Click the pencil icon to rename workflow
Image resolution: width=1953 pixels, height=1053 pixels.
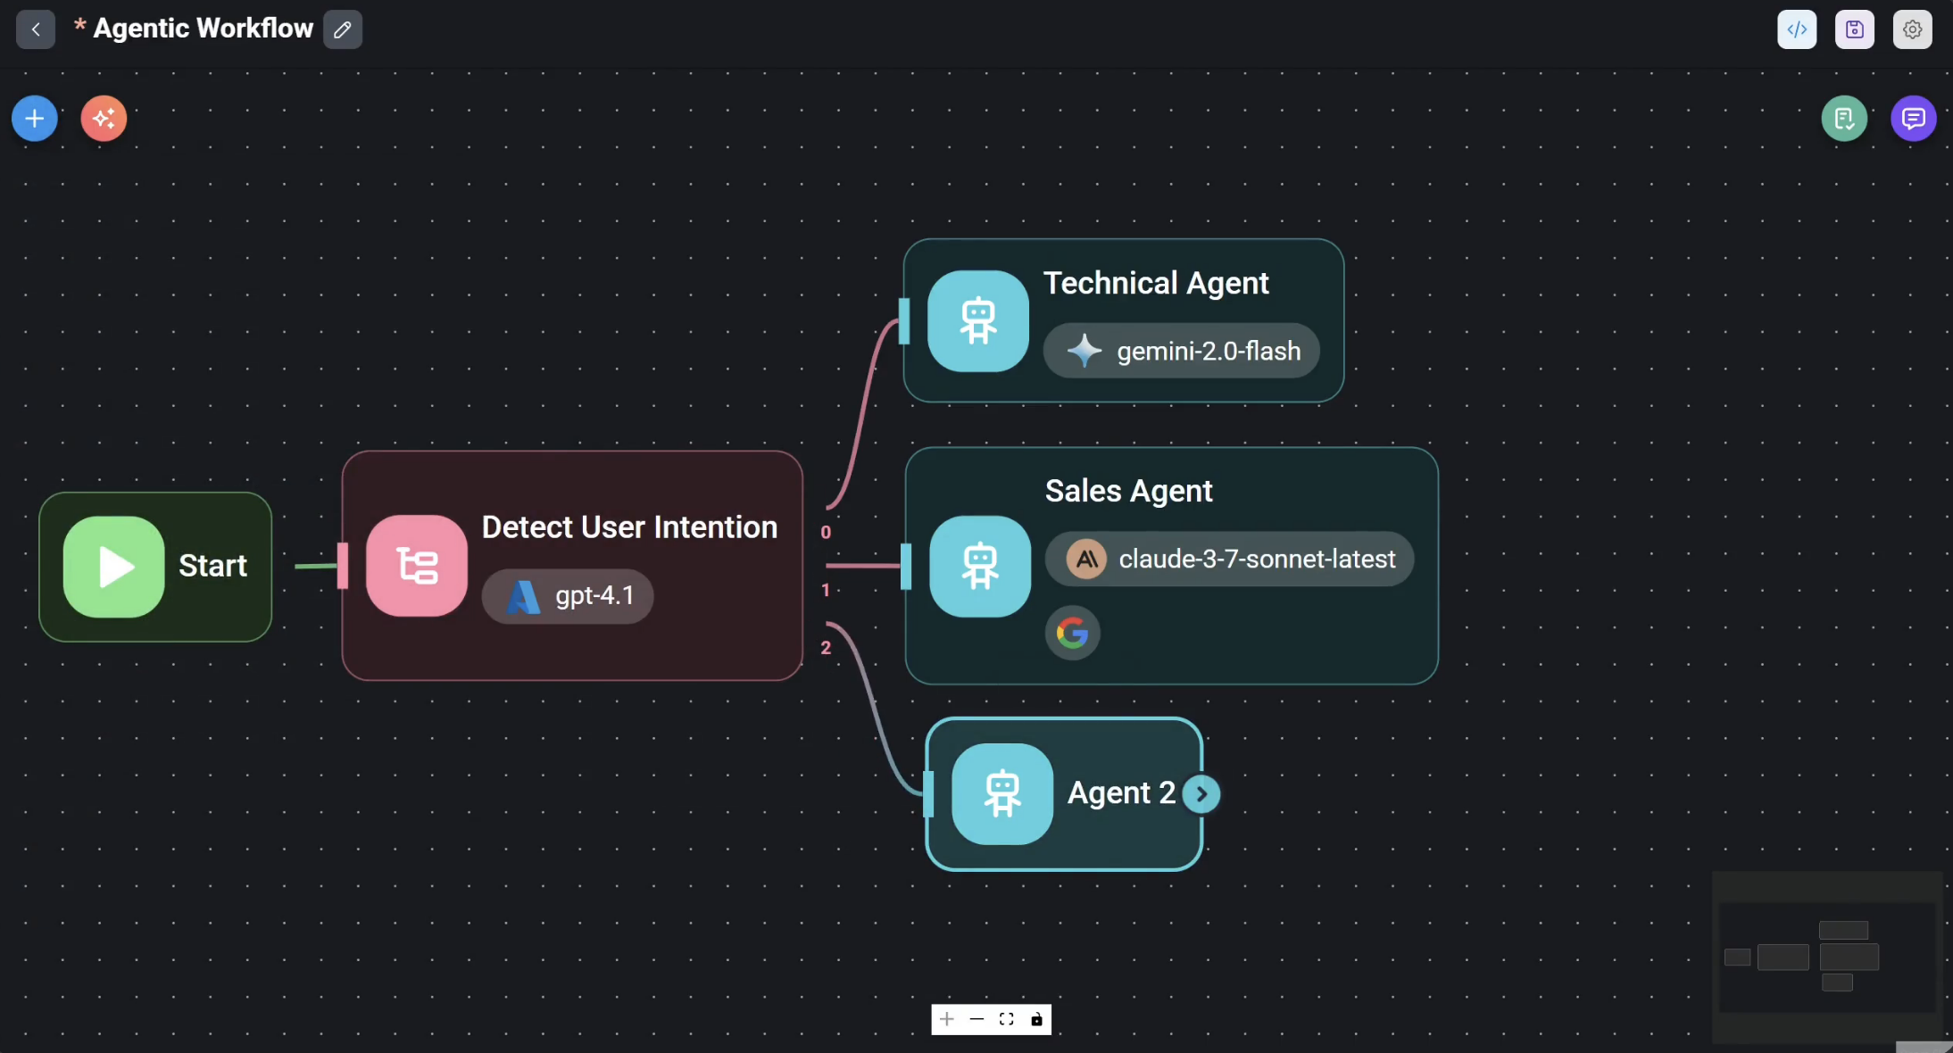coord(343,29)
